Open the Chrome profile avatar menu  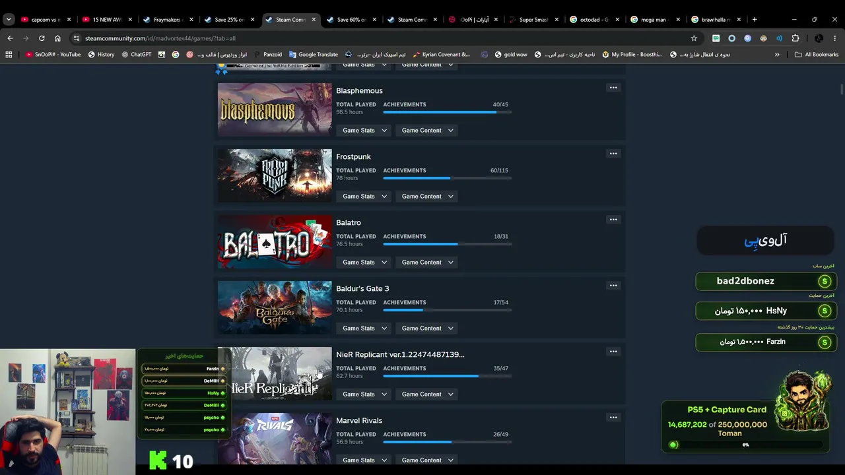click(819, 38)
